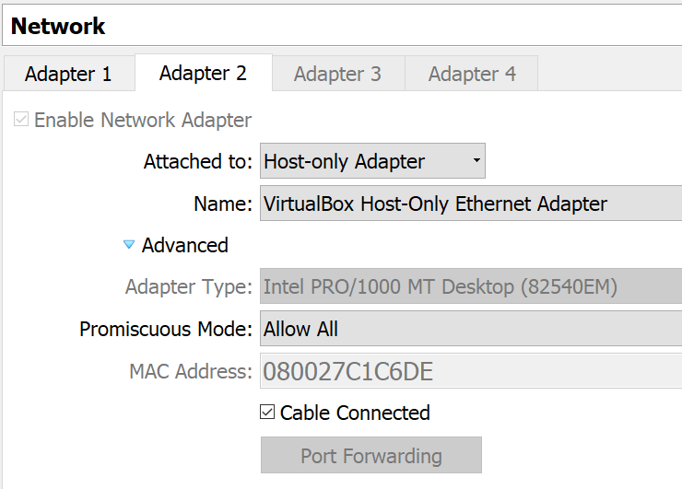The width and height of the screenshot is (682, 489).
Task: Click the Attached to dropdown arrow icon
Action: click(476, 160)
